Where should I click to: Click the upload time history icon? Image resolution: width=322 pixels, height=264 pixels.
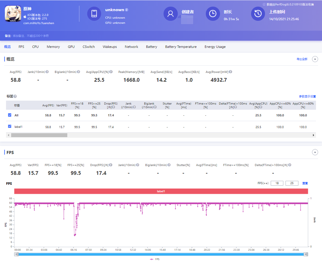[258, 14]
